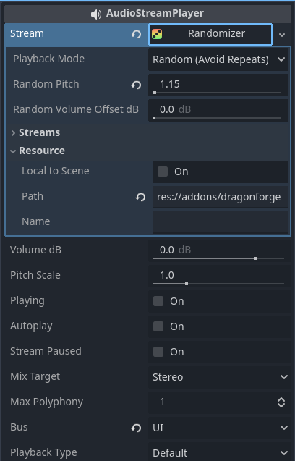Screen dimensions: 295x461
Task: Click the Randomizer stream resource button
Action: pyautogui.click(x=210, y=34)
